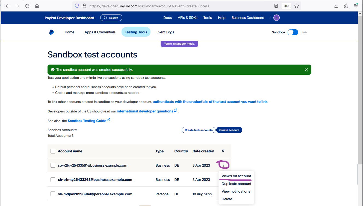The image size is (363, 206).
Task: Check the select-all accounts checkbox
Action: [53, 151]
